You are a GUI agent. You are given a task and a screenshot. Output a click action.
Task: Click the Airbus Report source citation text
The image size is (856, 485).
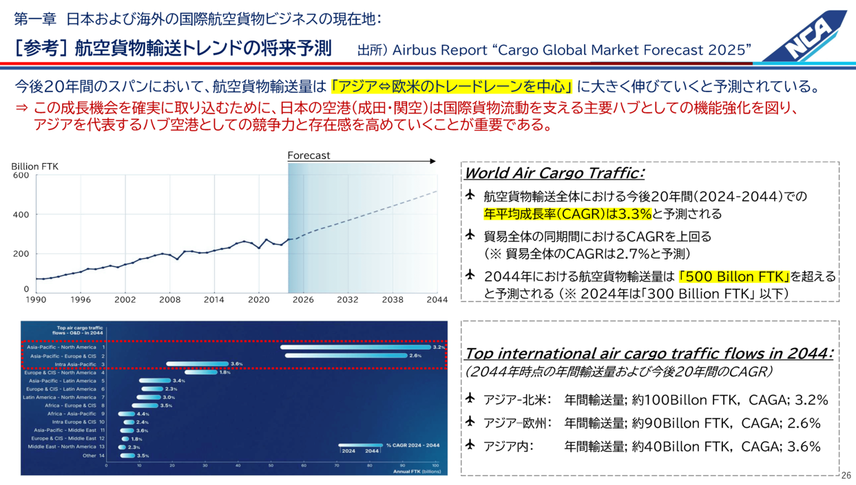[554, 50]
